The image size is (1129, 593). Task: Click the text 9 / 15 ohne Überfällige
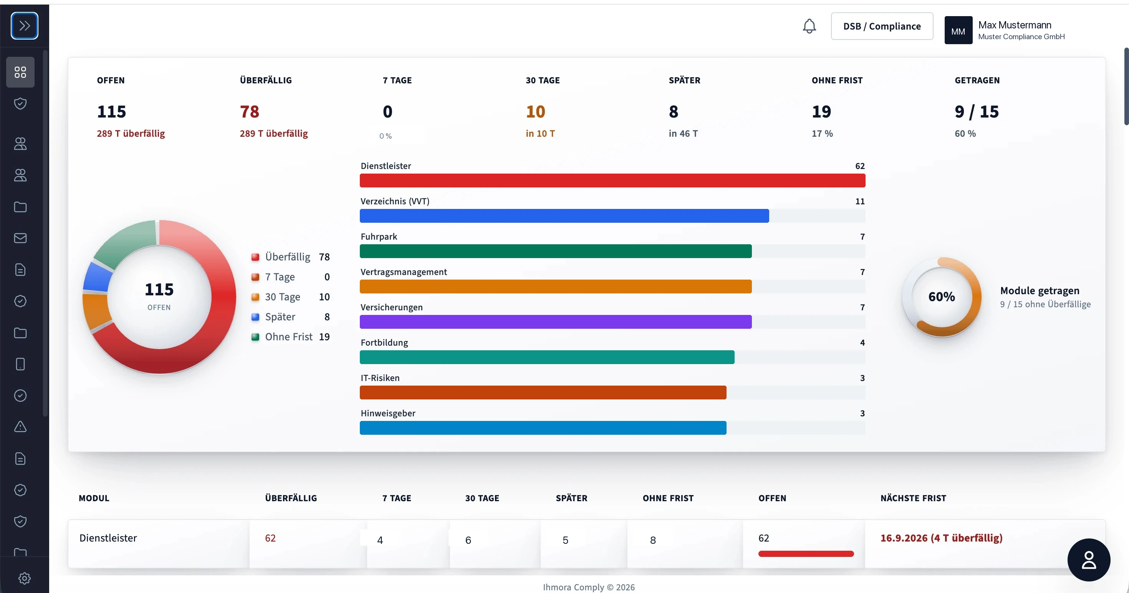1045,304
